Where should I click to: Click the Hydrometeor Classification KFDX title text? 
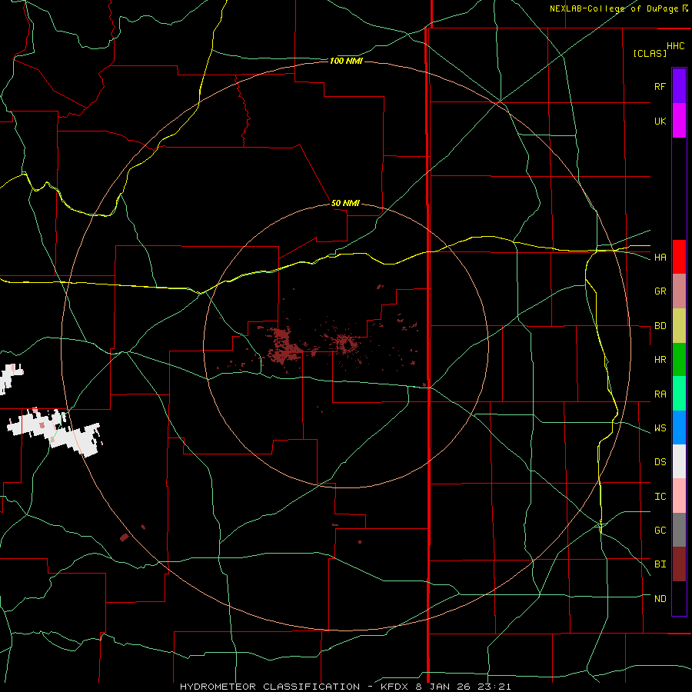pyautogui.click(x=345, y=687)
